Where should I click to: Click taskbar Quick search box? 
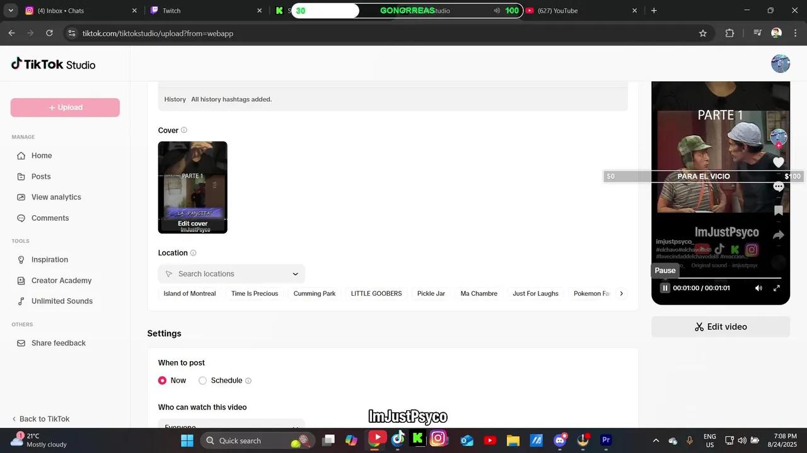click(x=257, y=440)
